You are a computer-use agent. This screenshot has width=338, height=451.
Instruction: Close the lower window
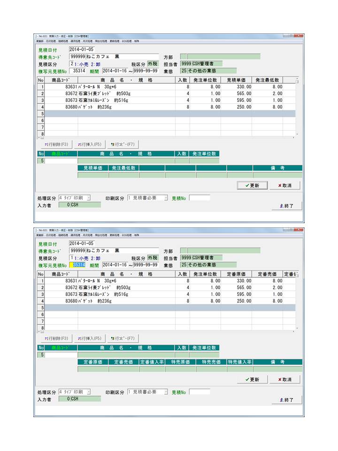(x=299, y=230)
